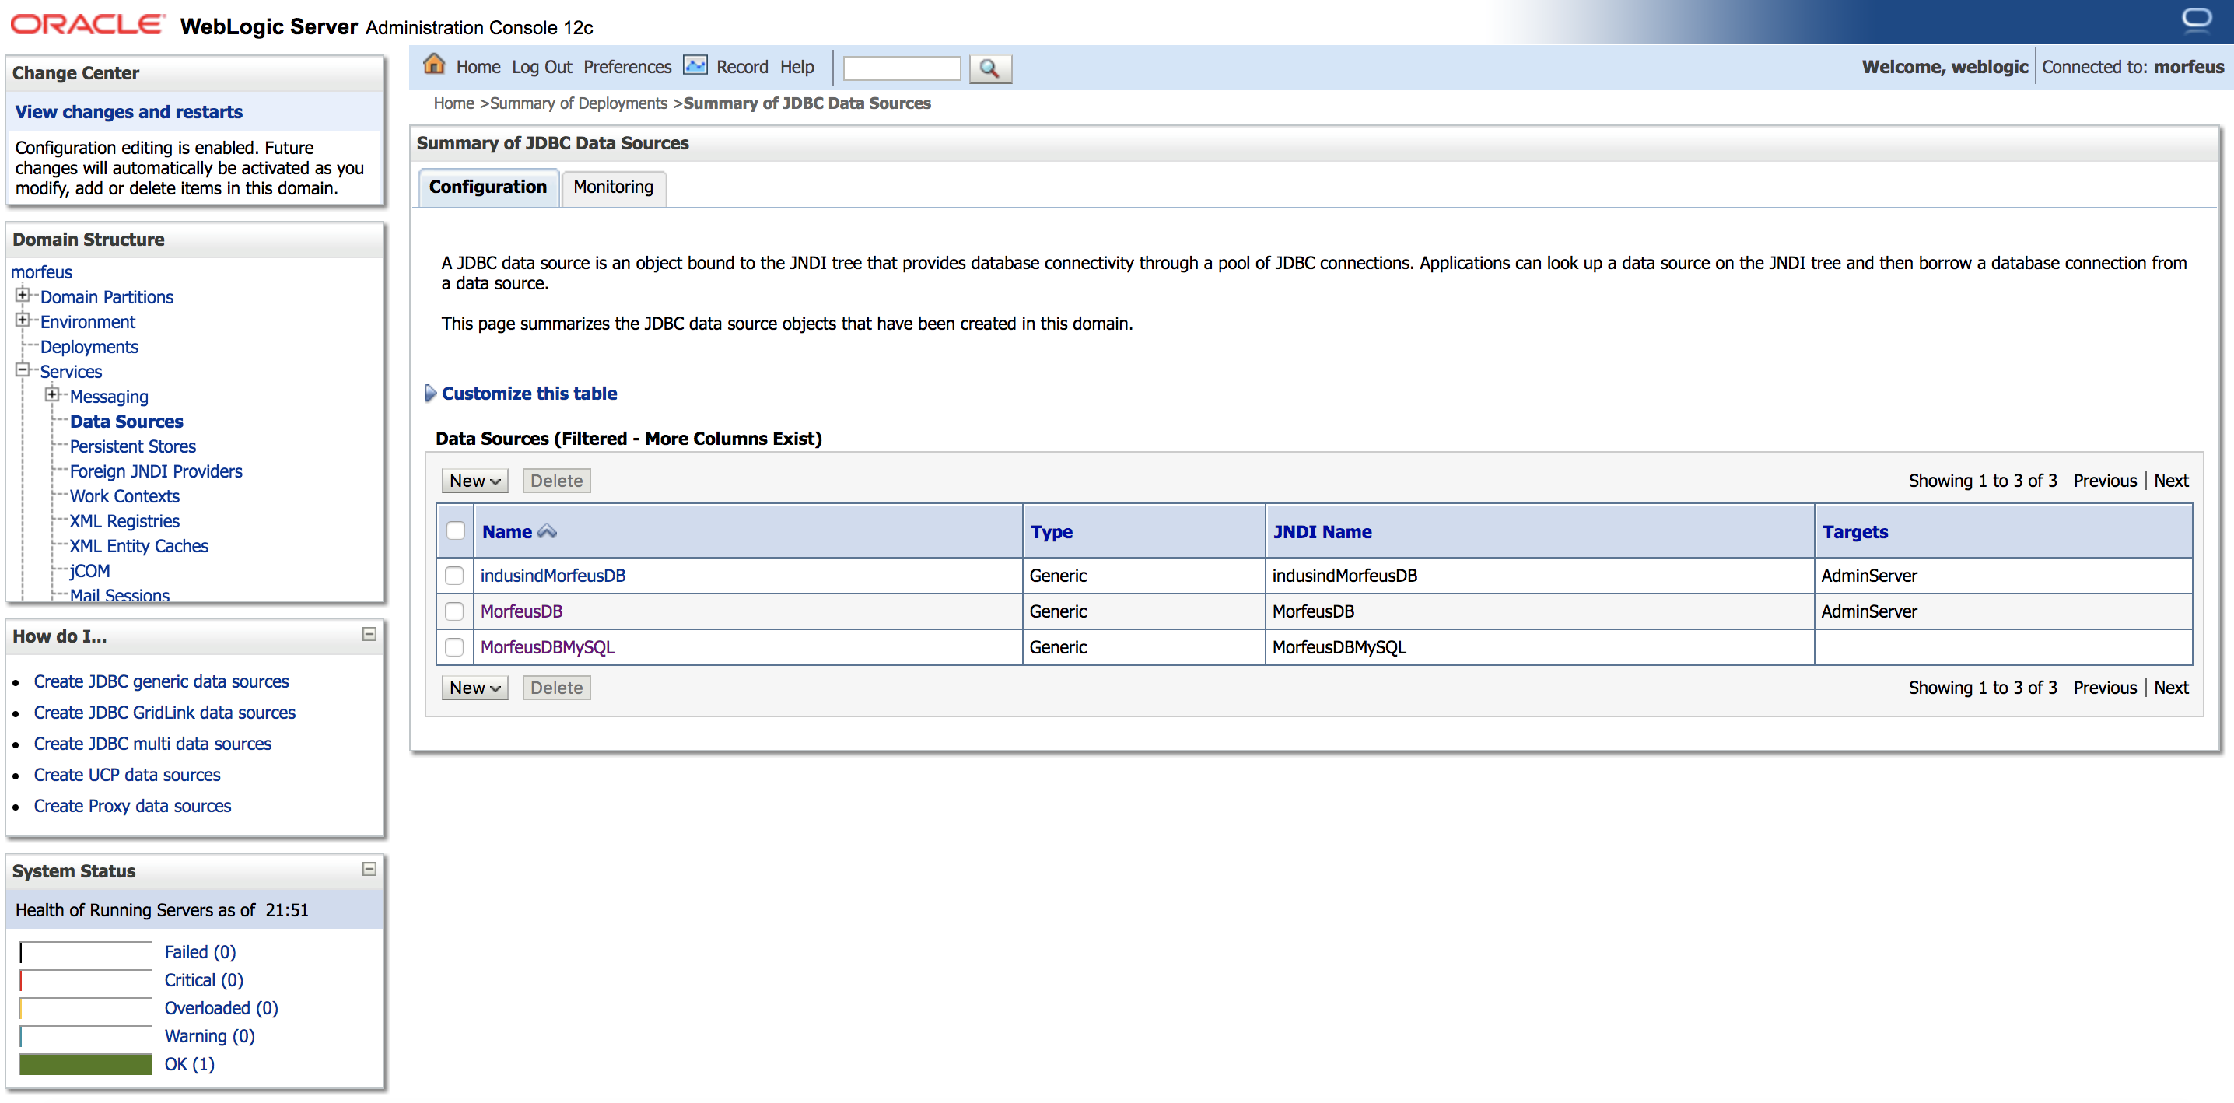Click Record in the toolbar

point(742,67)
